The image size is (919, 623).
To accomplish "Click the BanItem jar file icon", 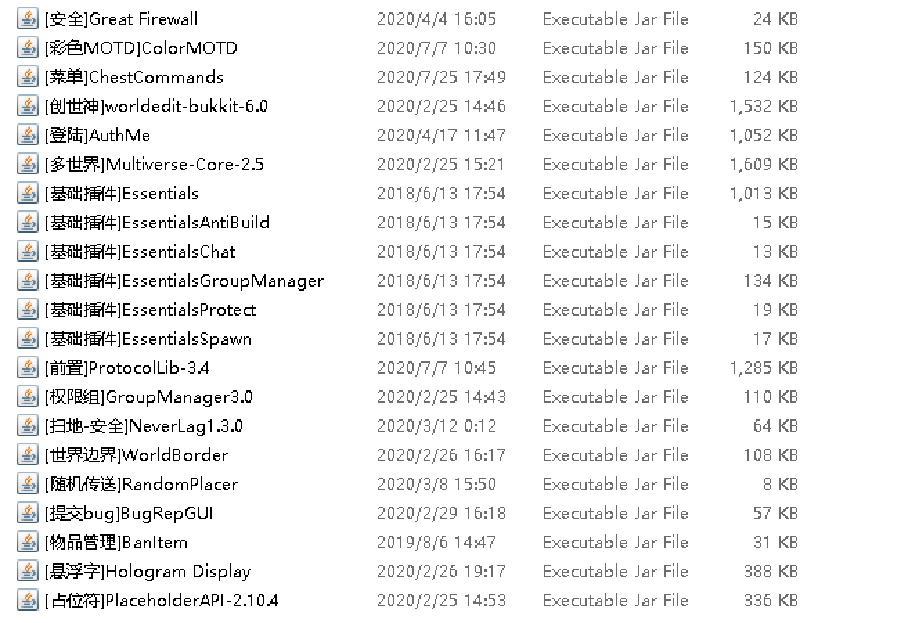I will (28, 542).
